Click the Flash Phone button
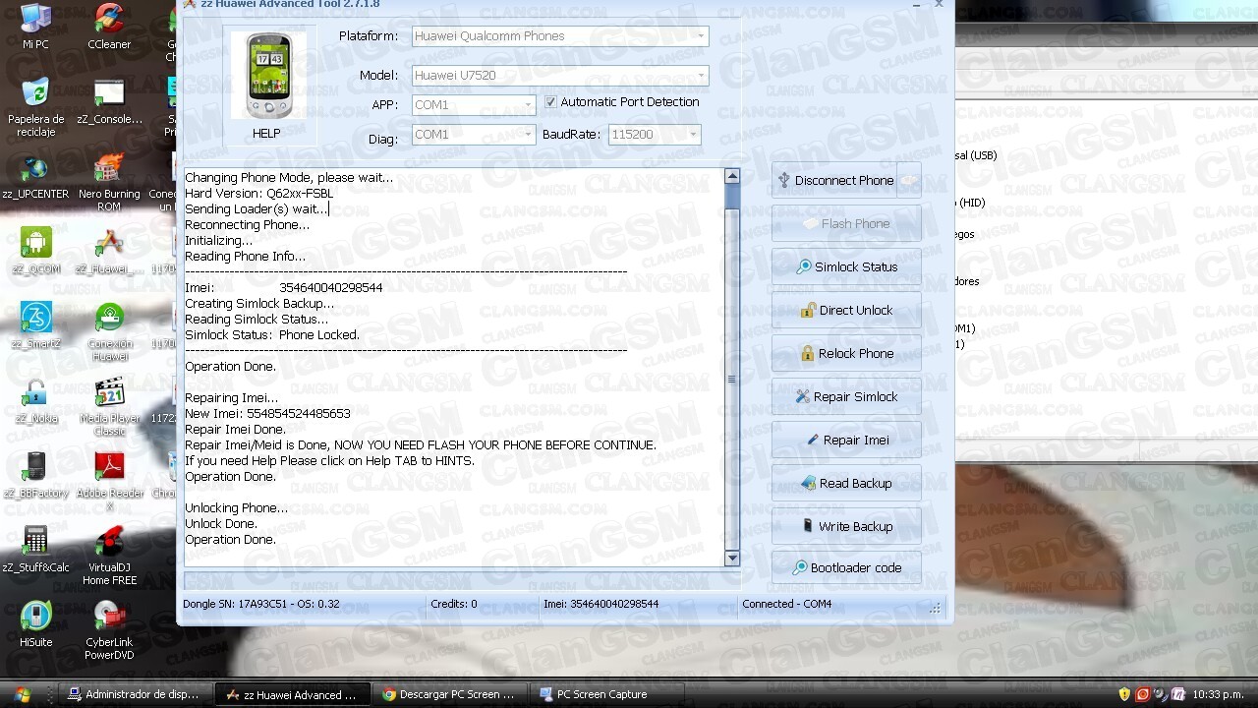 coord(846,224)
